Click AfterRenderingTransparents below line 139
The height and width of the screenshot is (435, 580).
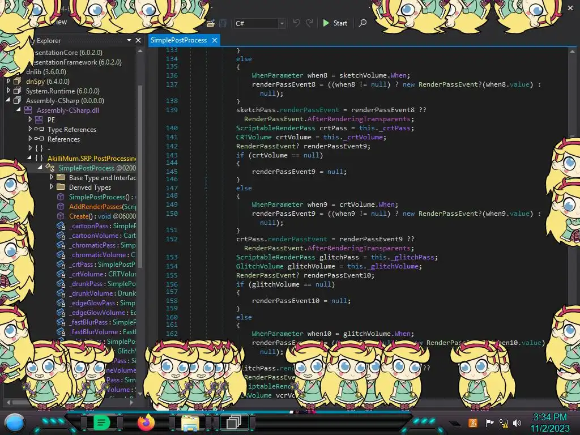point(359,119)
